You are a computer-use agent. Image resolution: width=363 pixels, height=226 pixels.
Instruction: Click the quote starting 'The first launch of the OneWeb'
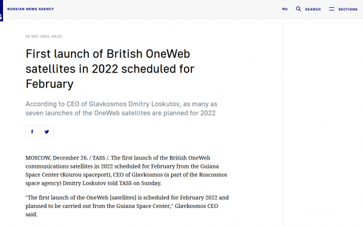point(127,206)
